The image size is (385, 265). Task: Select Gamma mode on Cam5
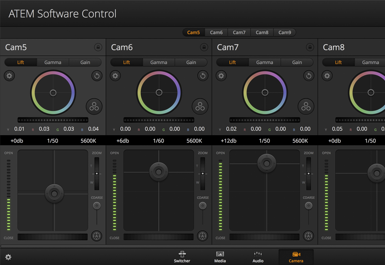point(53,62)
